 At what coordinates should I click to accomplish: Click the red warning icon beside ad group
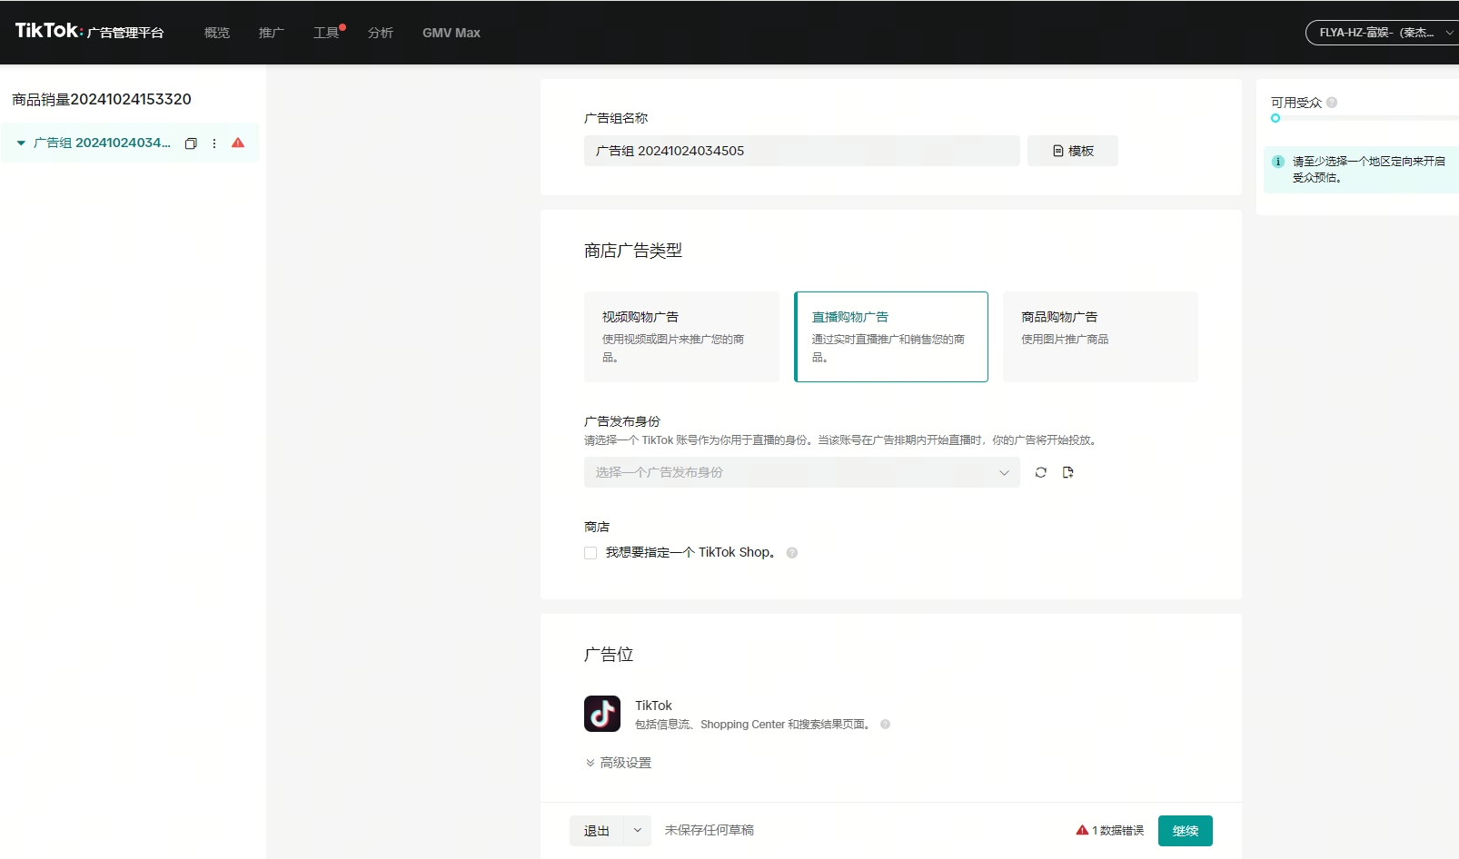[x=238, y=143]
